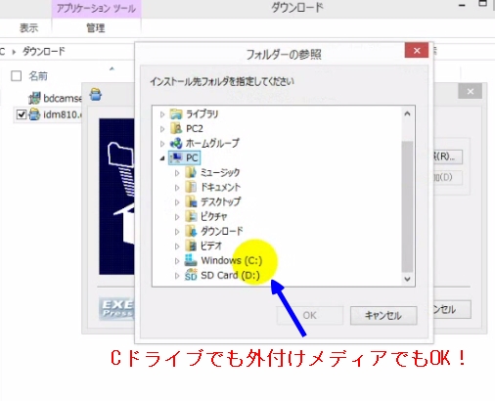The image size is (495, 401).
Task: Click the SD Card (D:) drive icon
Action: click(191, 275)
